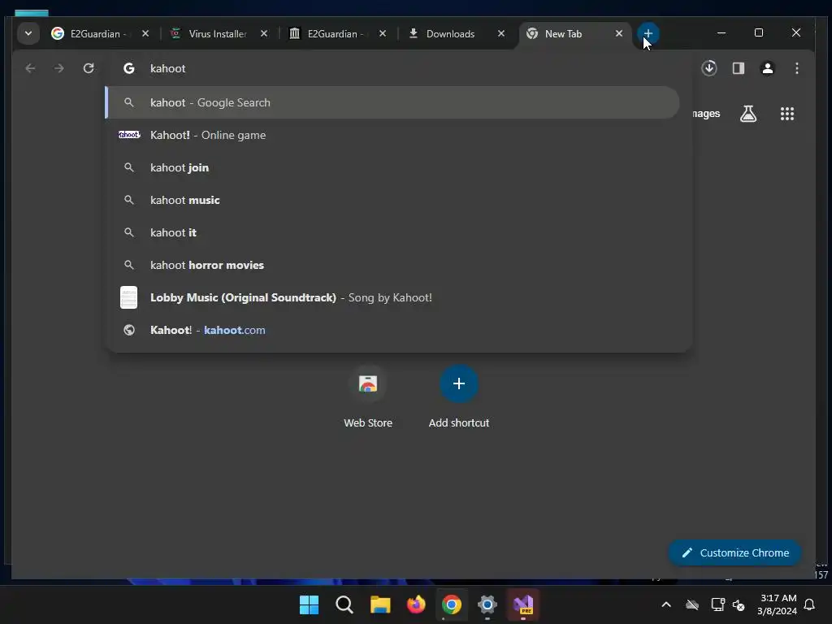This screenshot has height=624, width=832.
Task: Select the 'kahoot - Google Search' suggestion
Action: coord(392,102)
